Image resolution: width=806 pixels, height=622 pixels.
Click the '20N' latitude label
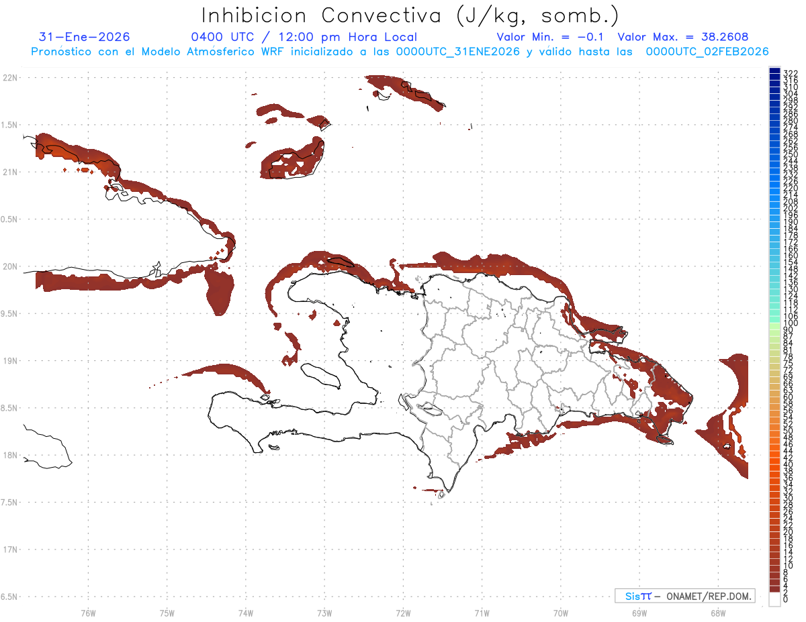[10, 266]
